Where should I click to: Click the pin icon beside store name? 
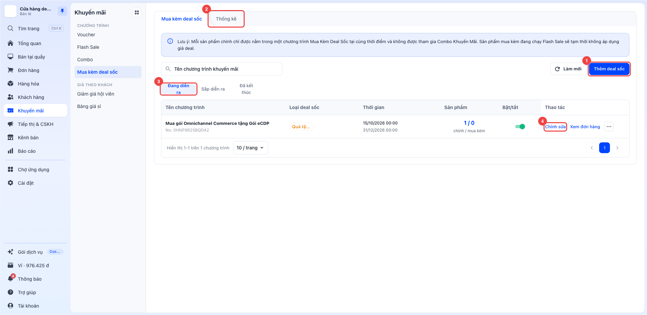coord(62,11)
